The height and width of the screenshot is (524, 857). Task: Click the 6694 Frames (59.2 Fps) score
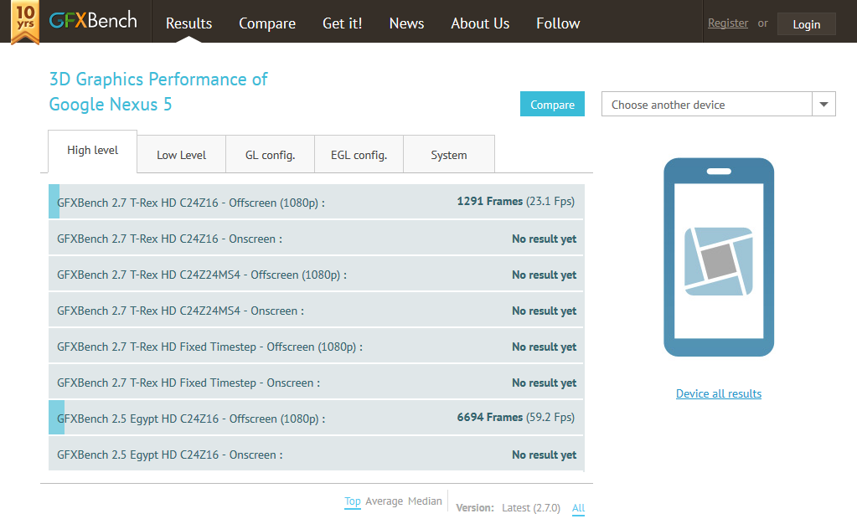(515, 417)
